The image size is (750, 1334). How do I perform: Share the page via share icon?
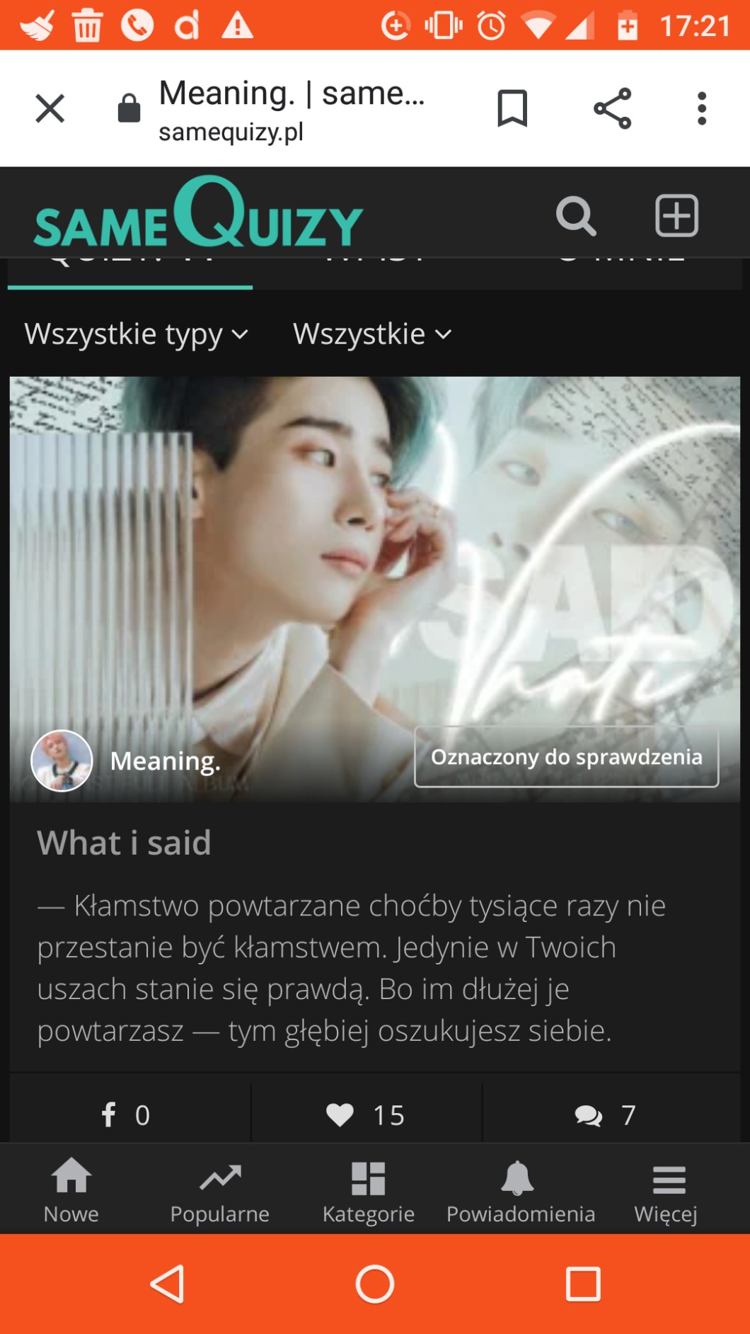[612, 108]
